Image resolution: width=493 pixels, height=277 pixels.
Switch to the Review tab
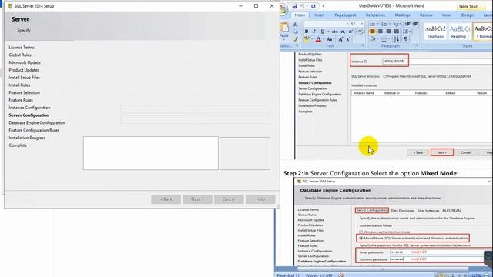pyautogui.click(x=426, y=15)
